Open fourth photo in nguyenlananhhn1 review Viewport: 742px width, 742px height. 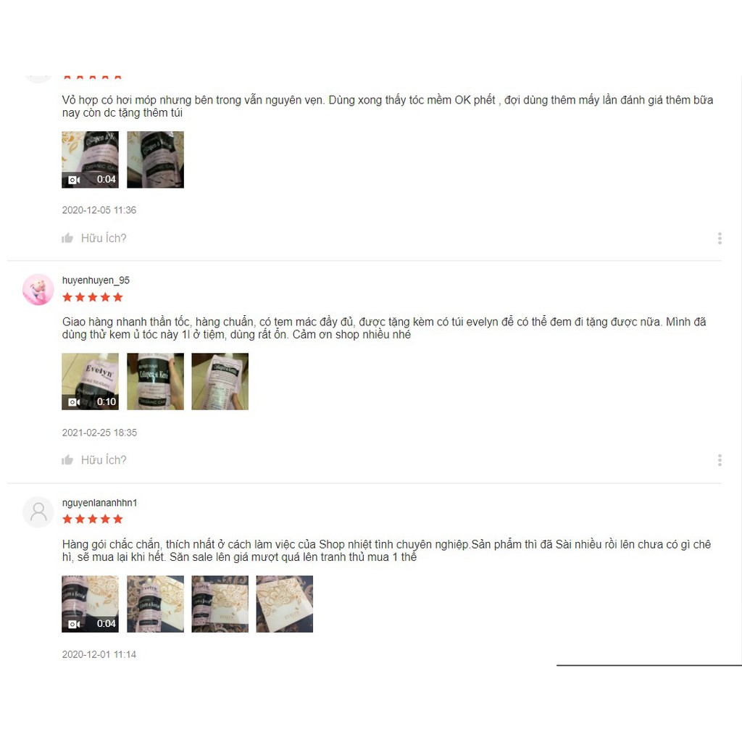(284, 604)
